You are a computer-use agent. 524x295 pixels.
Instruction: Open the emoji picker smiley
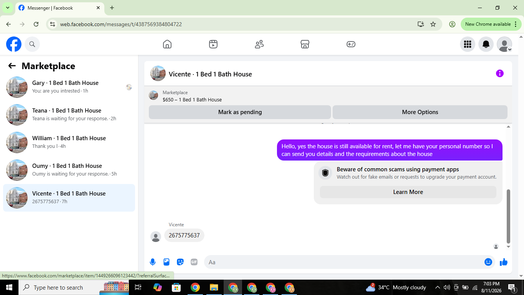[488, 262]
